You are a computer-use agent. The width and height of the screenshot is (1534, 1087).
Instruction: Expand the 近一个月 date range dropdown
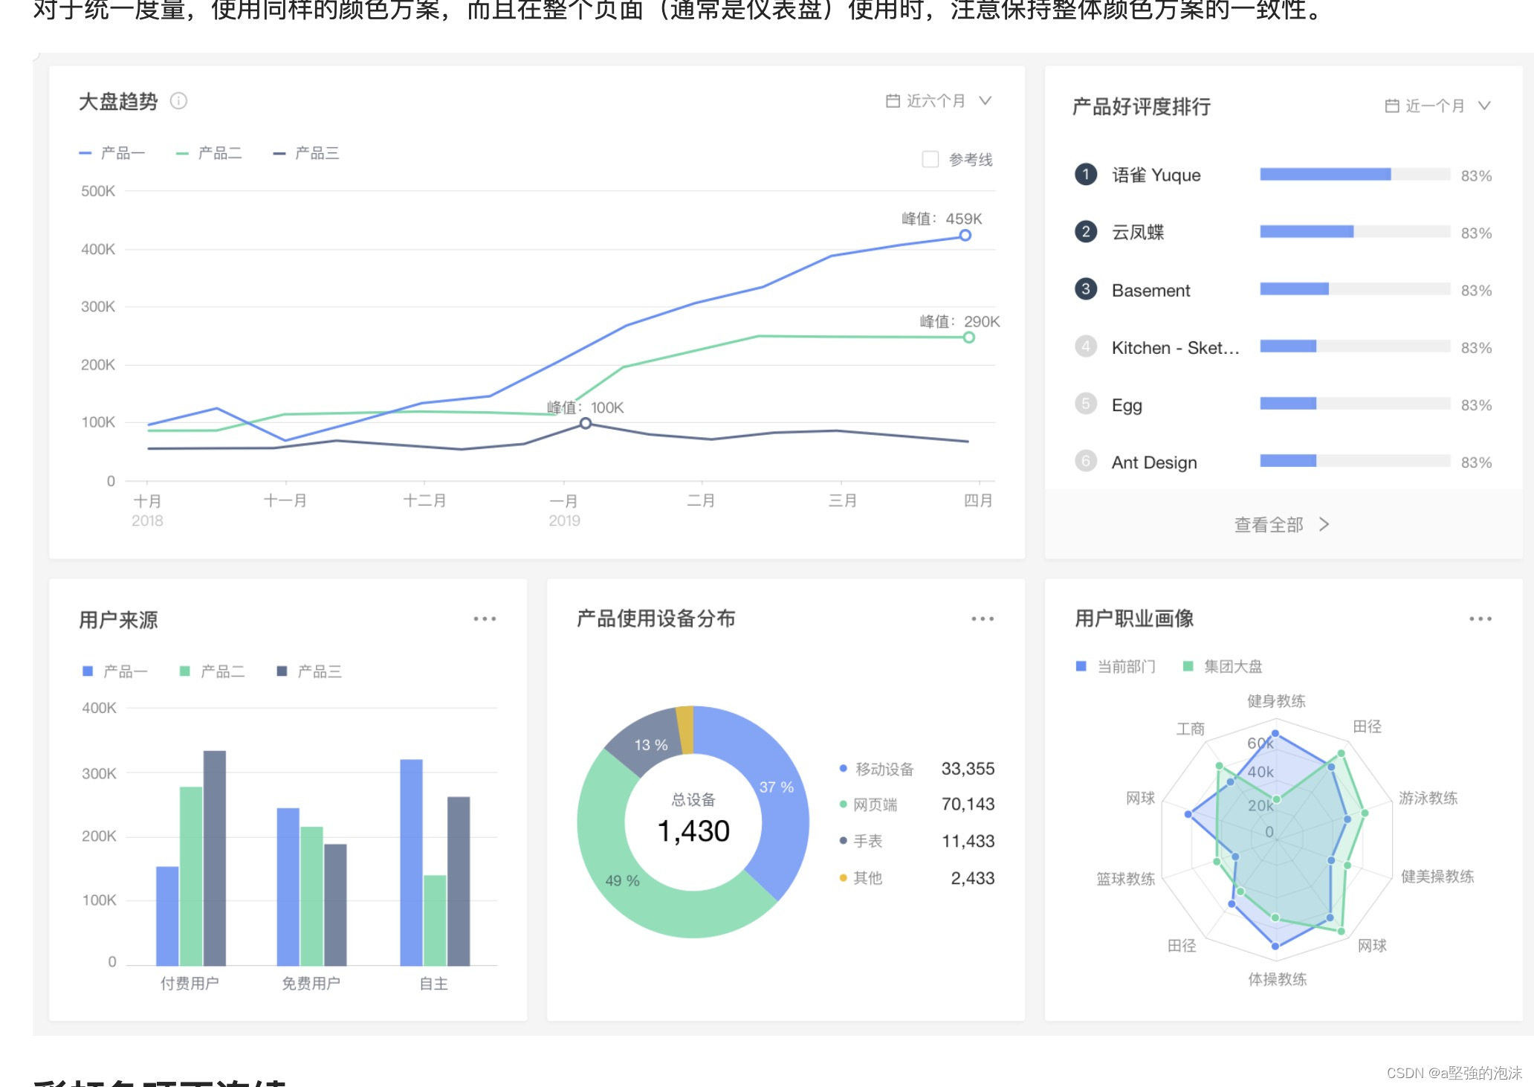click(x=1437, y=106)
